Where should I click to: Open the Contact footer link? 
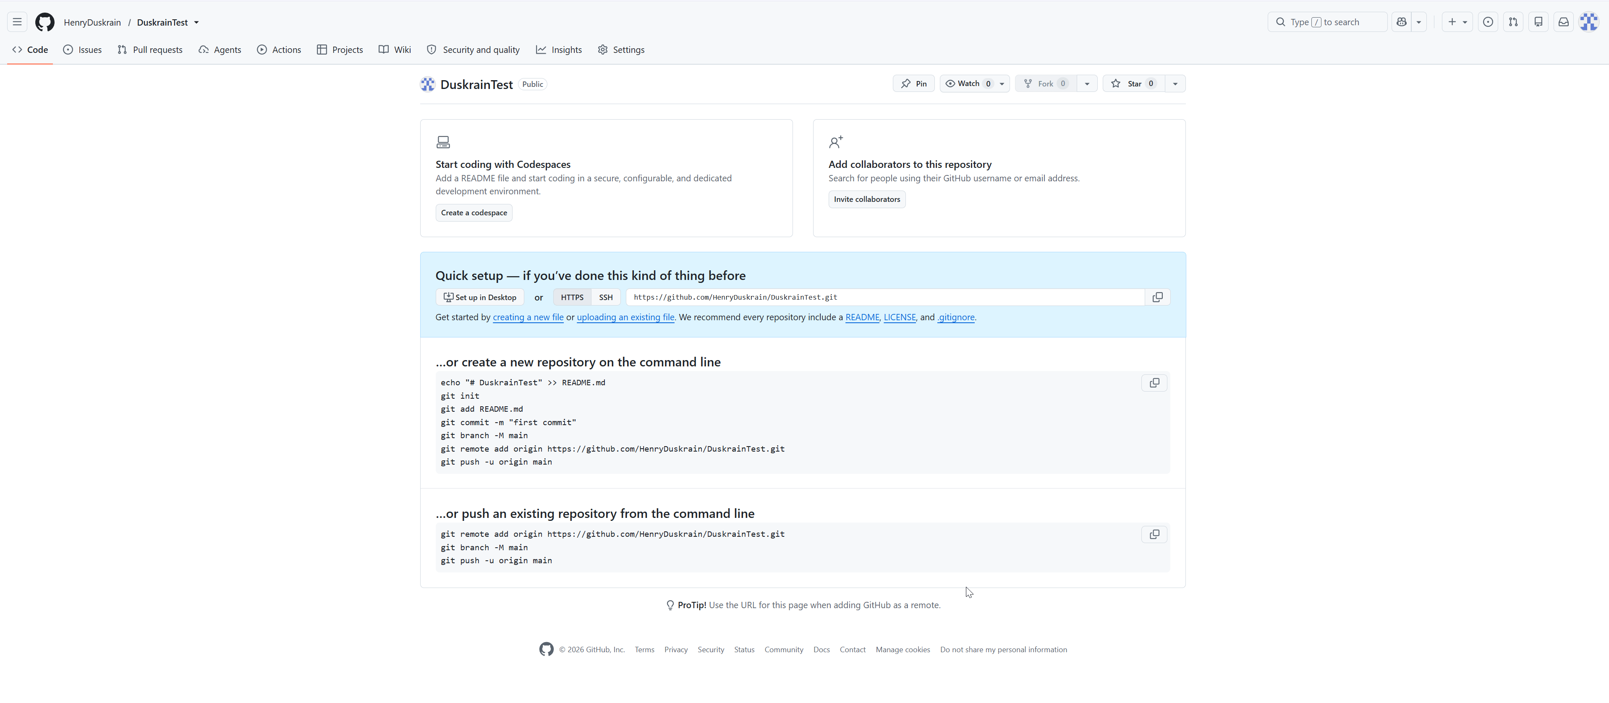(x=853, y=649)
